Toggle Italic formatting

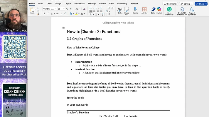pos(48,13)
